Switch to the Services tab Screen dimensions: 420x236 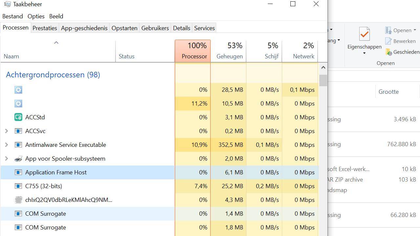pos(204,28)
